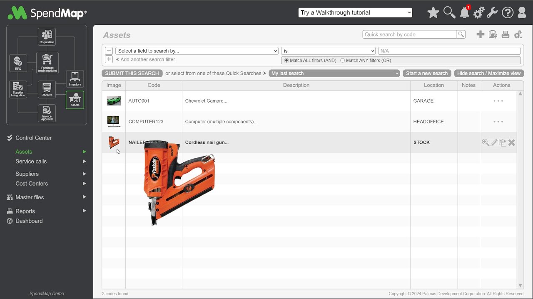The width and height of the screenshot is (533, 299).
Task: Open the settings gears in header
Action: tap(479, 12)
